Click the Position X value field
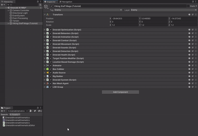Viewport: 198px width, 136px height. tap(124, 18)
